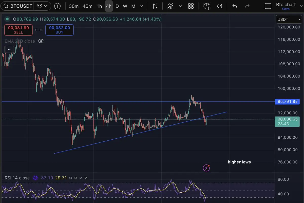Open the indicator templates grid icon
This screenshot has width=304, height=203.
(x=191, y=6)
